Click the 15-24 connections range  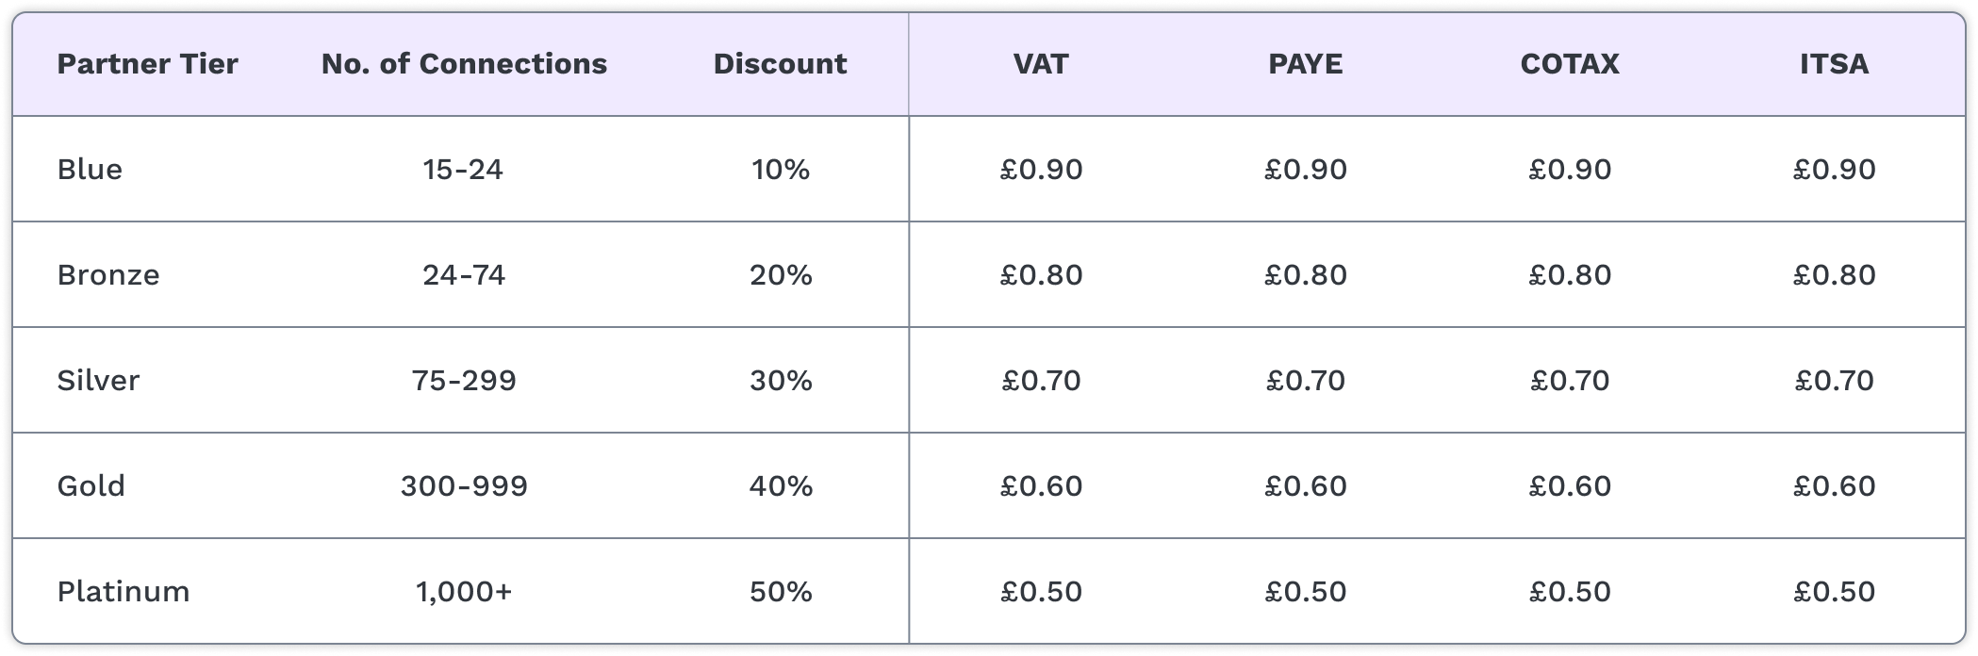pos(463,170)
